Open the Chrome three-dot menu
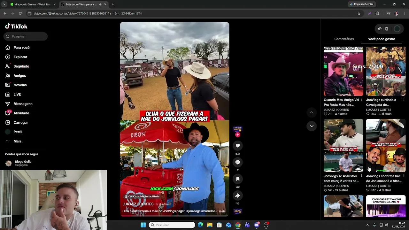This screenshot has height=230, width=409. (x=405, y=13)
